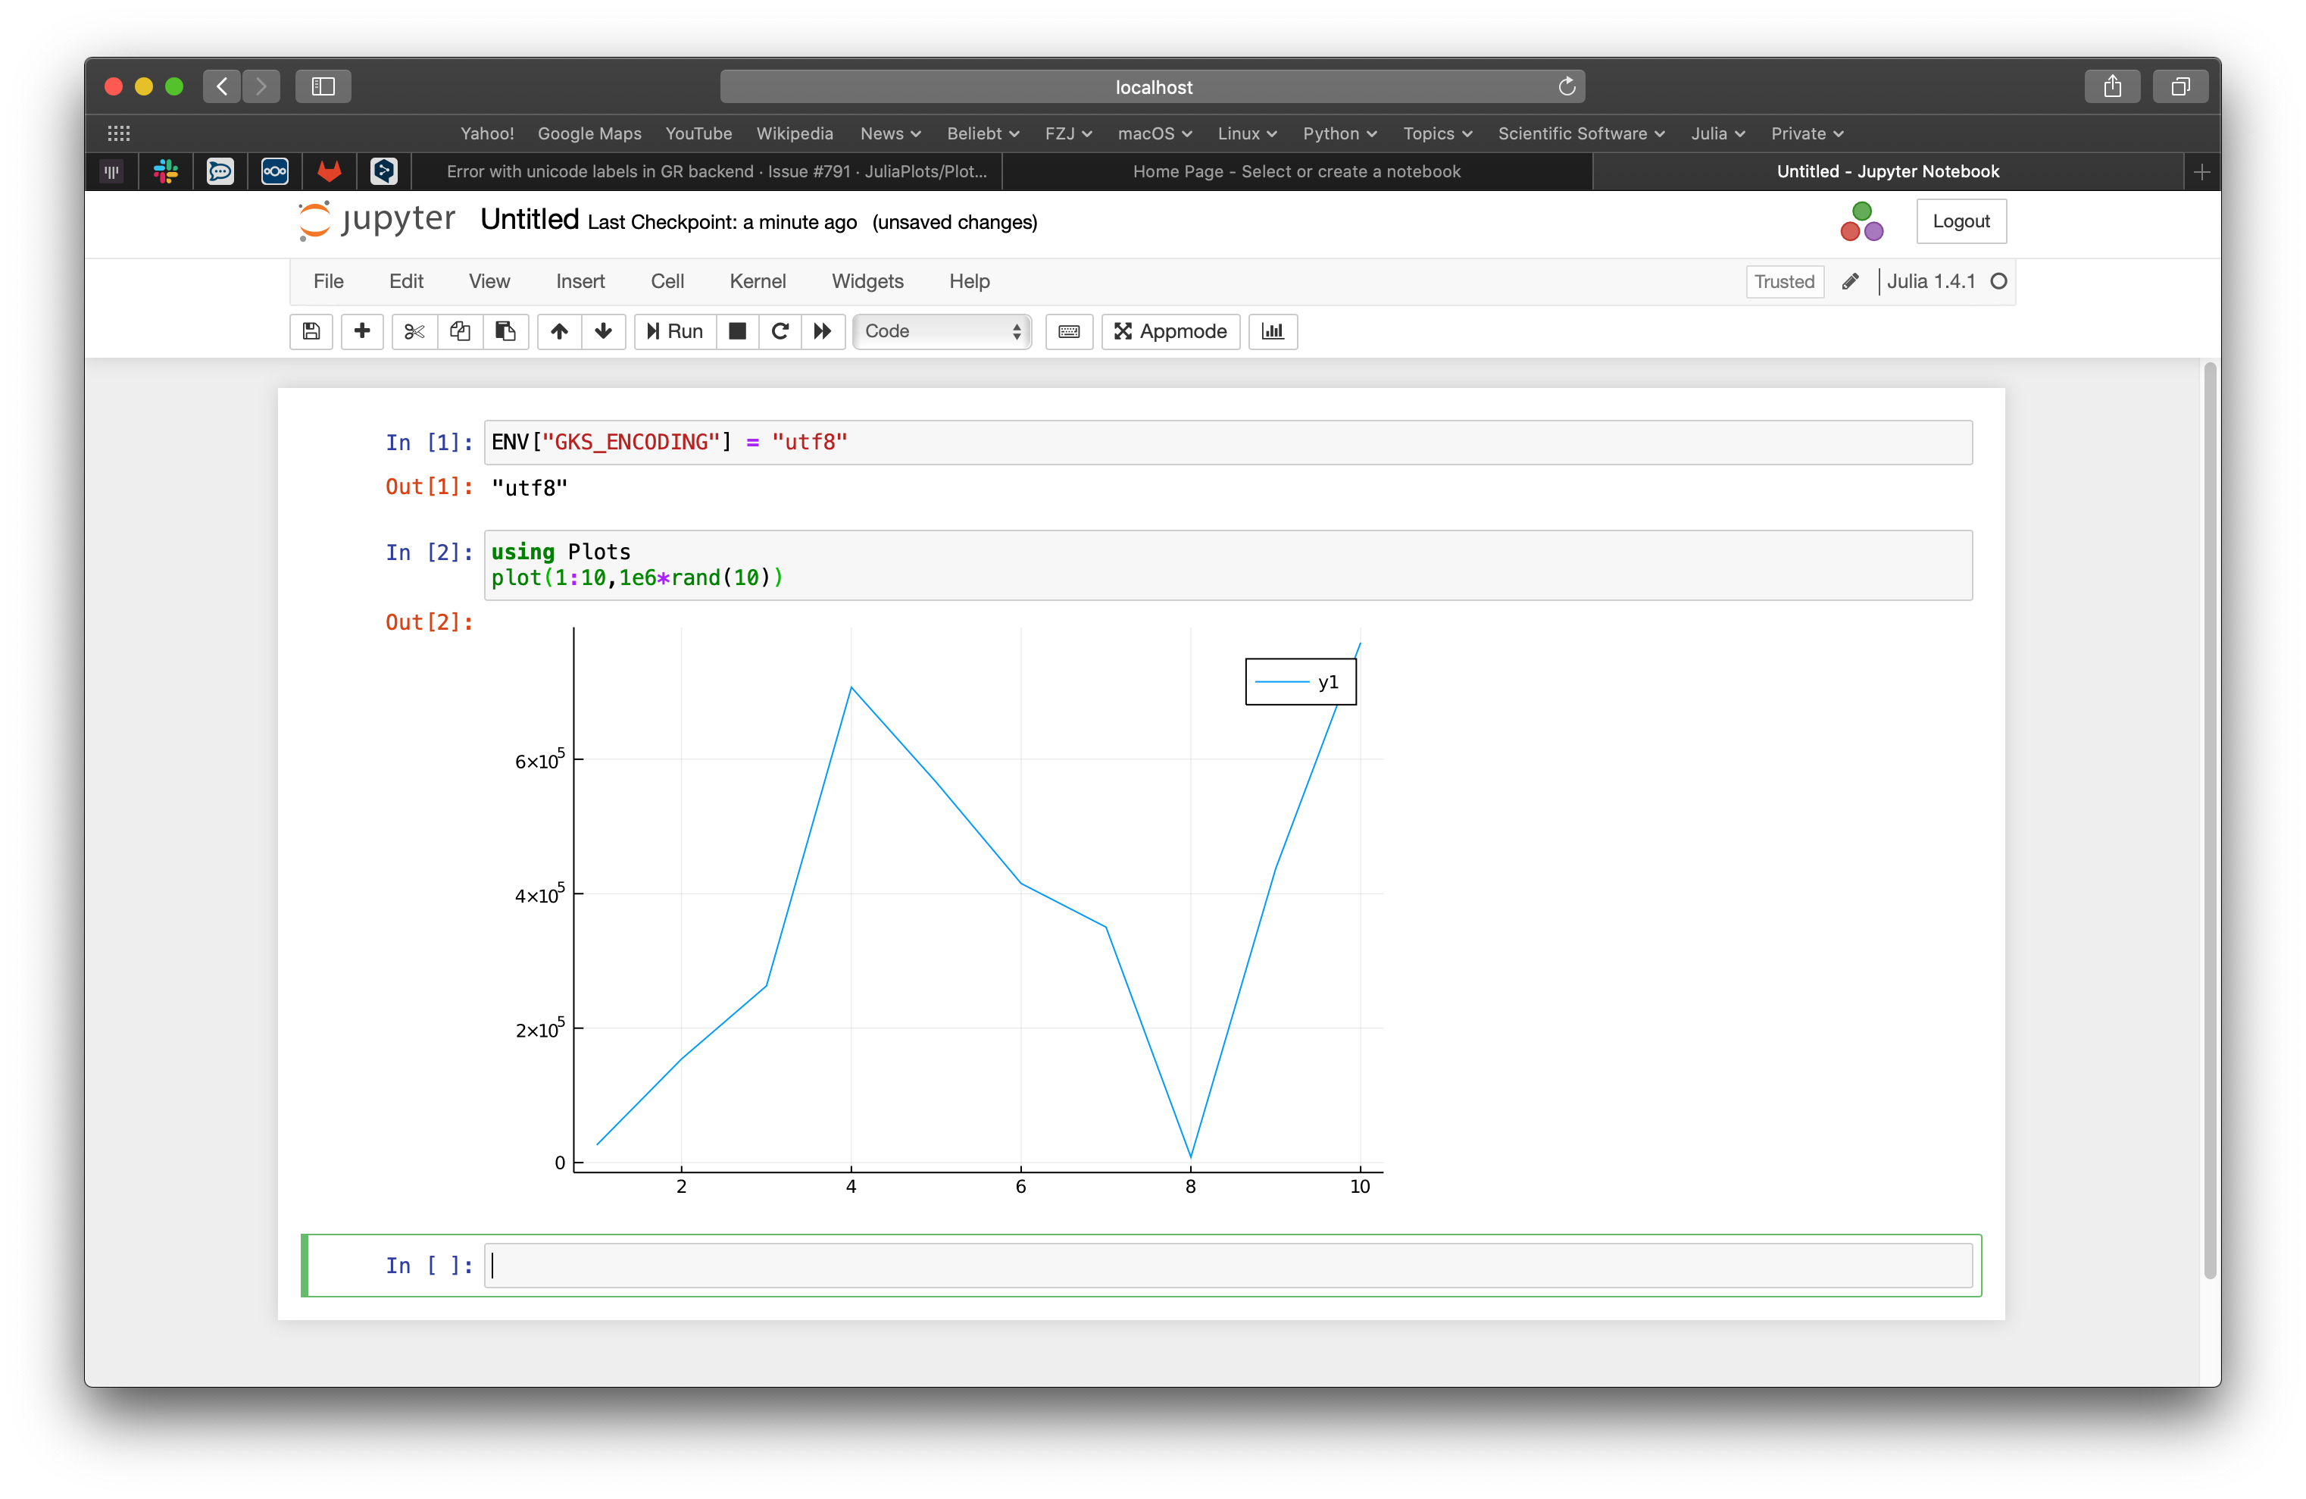Click the kernel idle circle indicator
This screenshot has width=2306, height=1499.
[1998, 281]
